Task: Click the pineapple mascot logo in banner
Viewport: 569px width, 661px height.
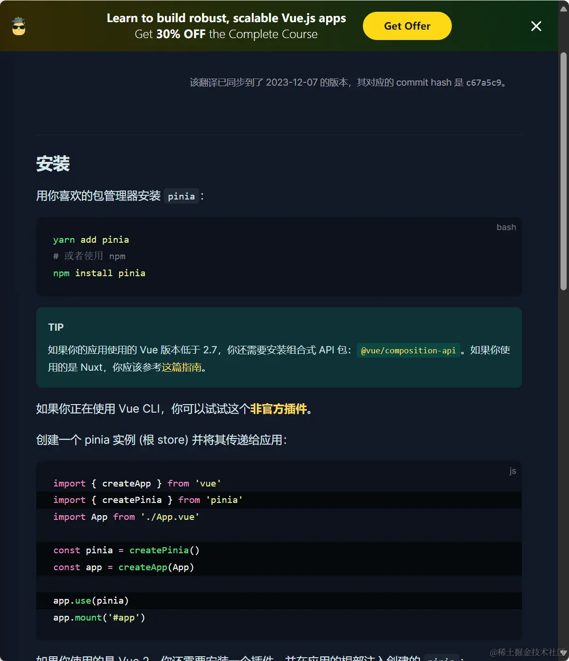Action: (19, 26)
